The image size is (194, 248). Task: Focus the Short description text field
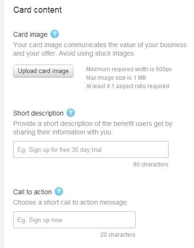91,149
